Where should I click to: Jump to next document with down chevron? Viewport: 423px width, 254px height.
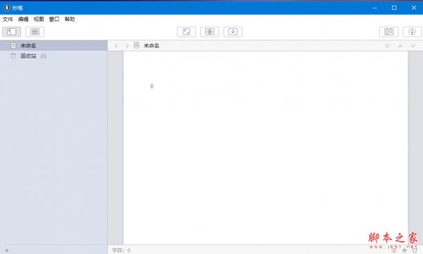413,46
